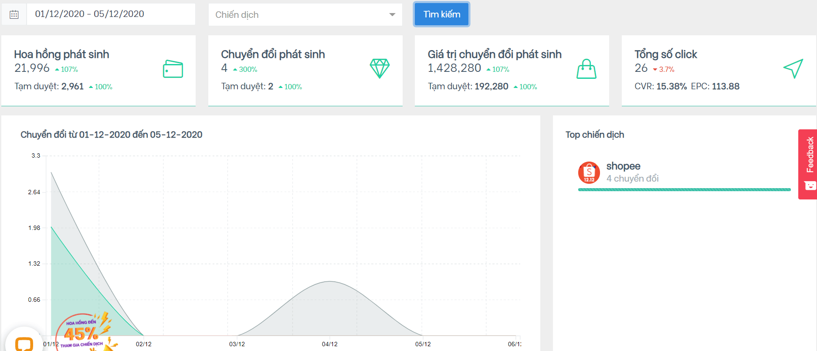
Task: Click the Hoa hồng phát sinh title
Action: tap(61, 54)
